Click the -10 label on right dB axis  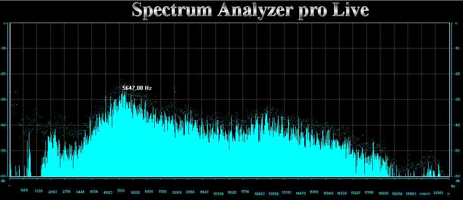(x=457, y=48)
